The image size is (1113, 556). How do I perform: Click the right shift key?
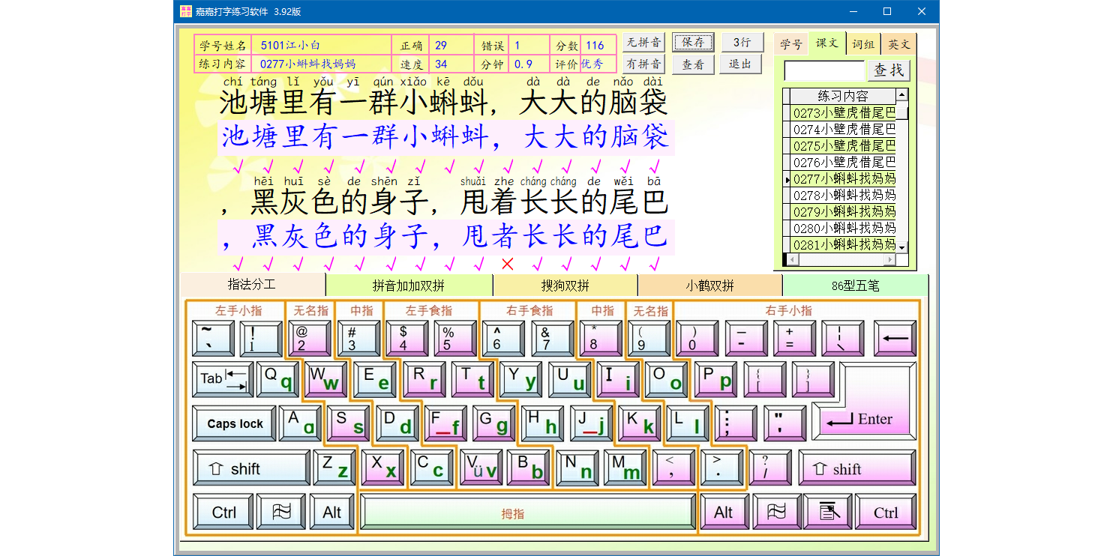pyautogui.click(x=856, y=468)
